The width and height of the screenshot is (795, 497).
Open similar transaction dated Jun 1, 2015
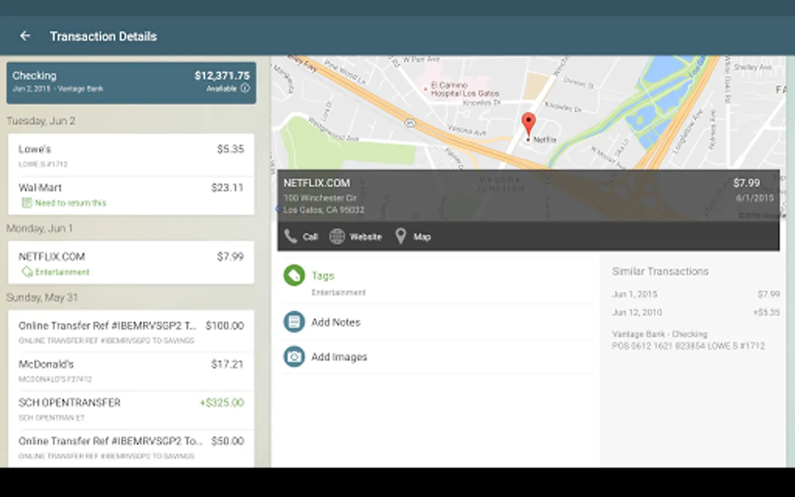coord(696,294)
